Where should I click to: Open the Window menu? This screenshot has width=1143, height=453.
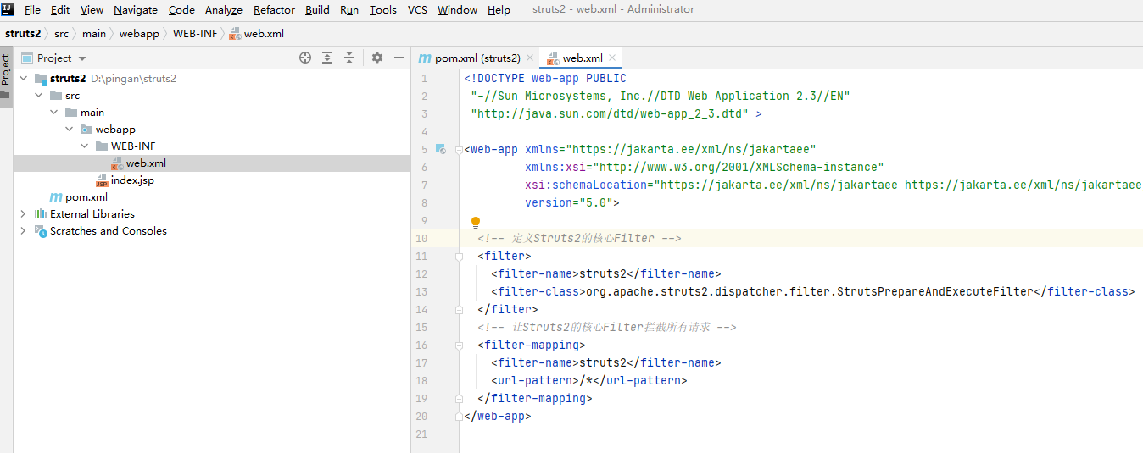pyautogui.click(x=457, y=9)
